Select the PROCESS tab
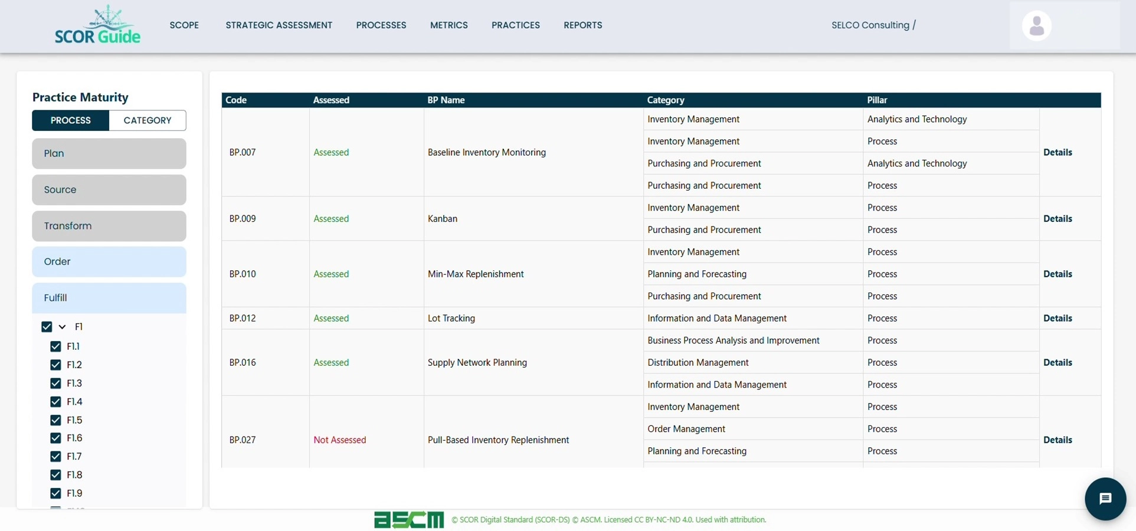This screenshot has height=531, width=1136. [x=70, y=120]
